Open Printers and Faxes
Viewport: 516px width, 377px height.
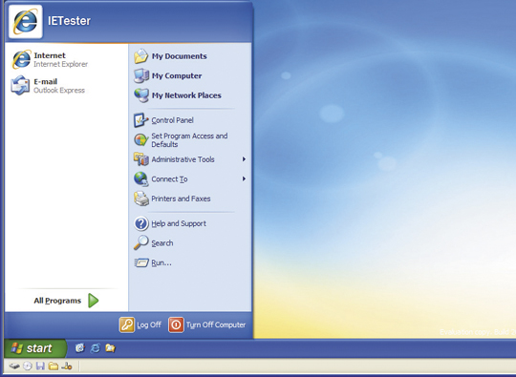click(x=172, y=199)
